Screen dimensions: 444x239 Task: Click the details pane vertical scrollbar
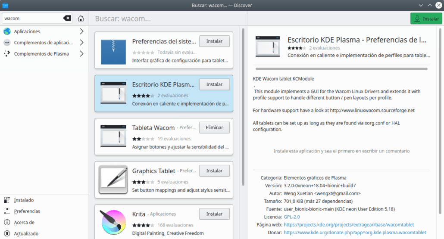440,121
